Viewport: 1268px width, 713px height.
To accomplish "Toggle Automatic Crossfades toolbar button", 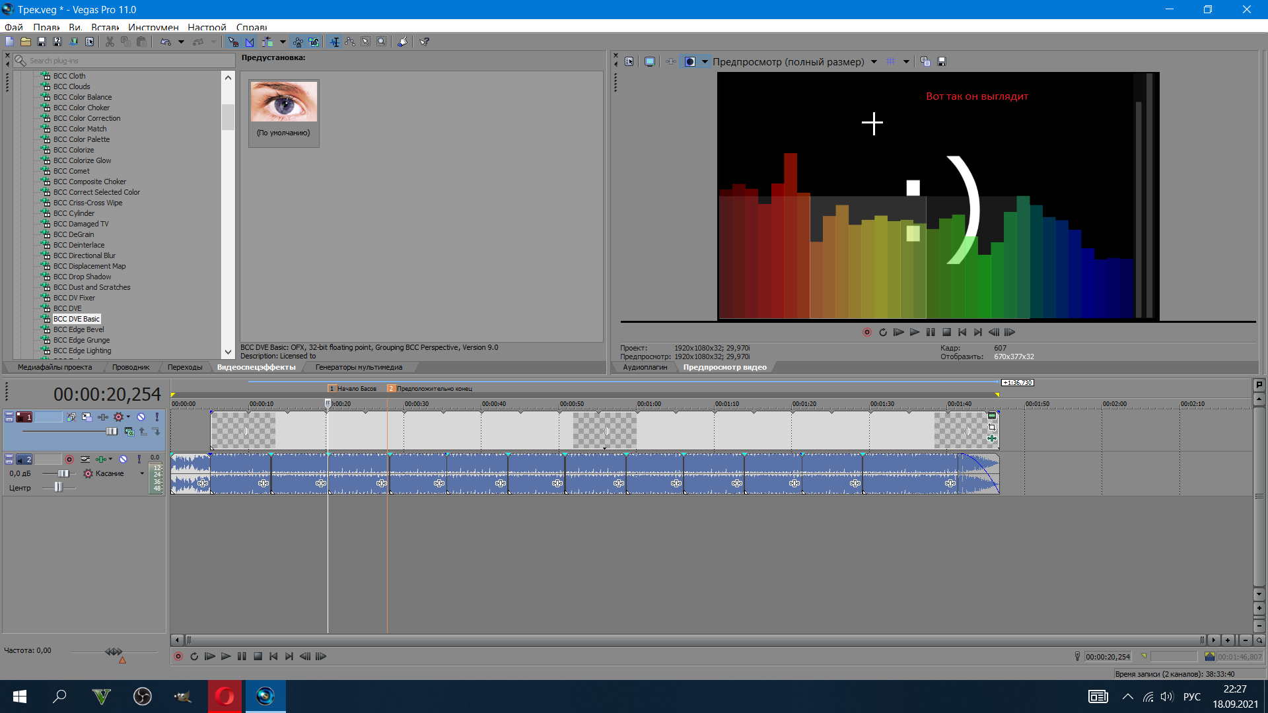I will click(x=250, y=42).
